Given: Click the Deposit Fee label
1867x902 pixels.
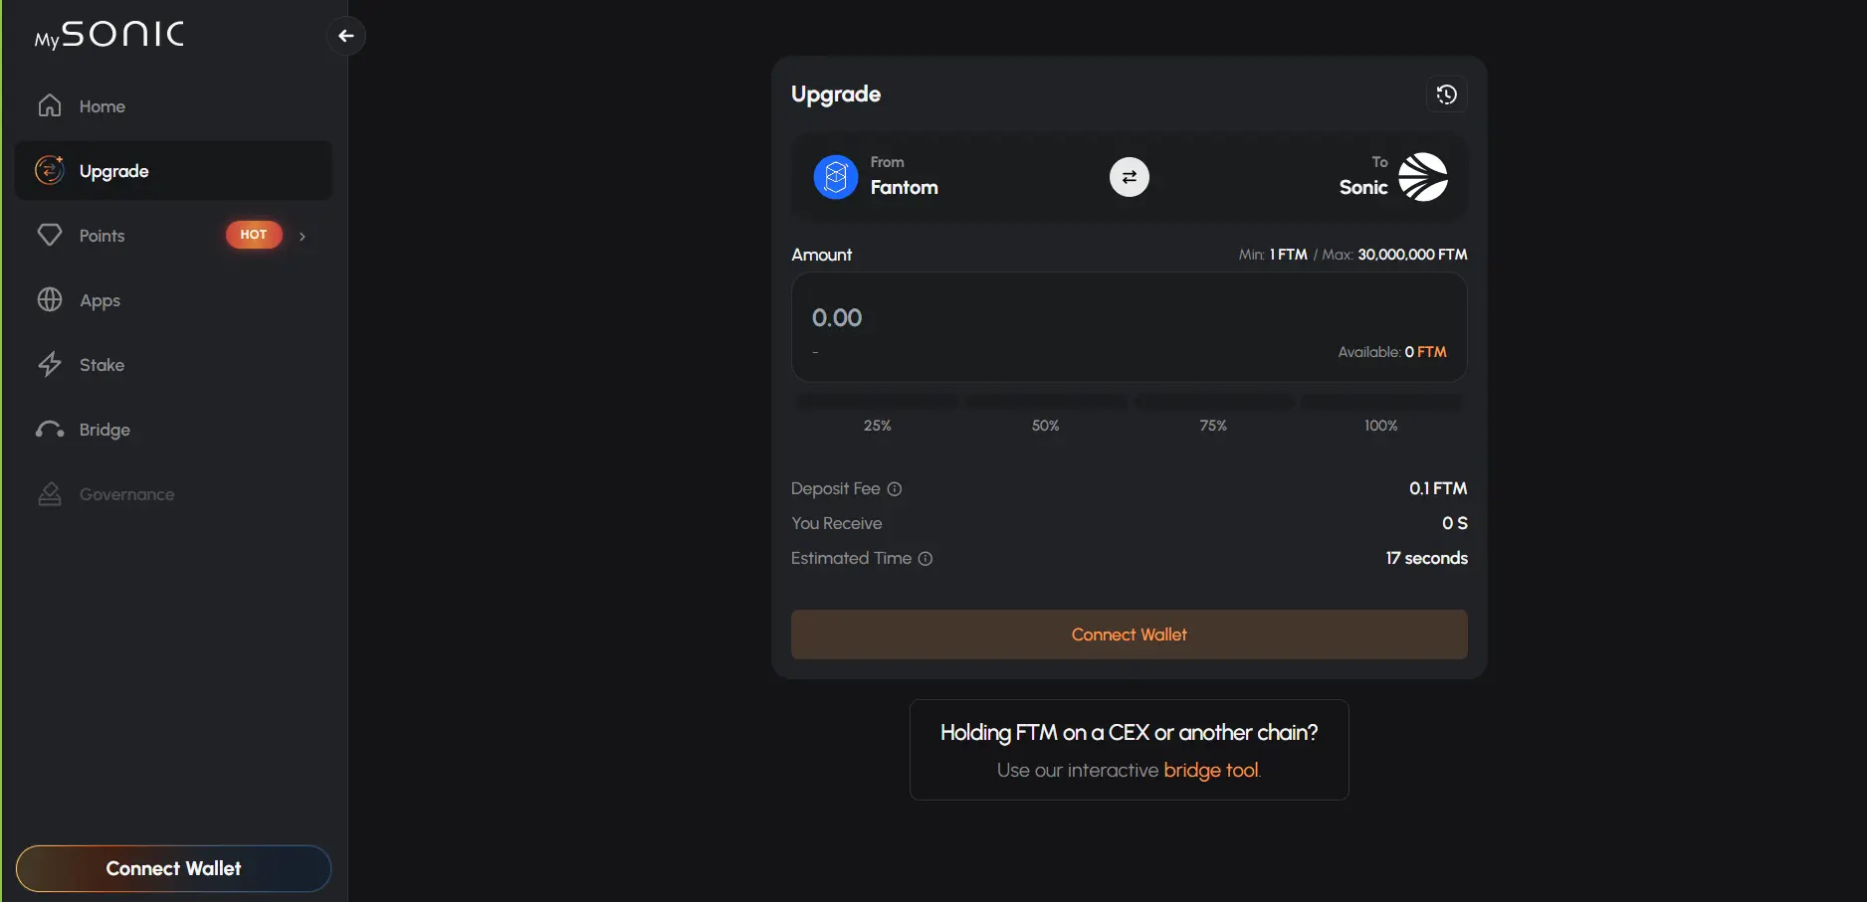Looking at the screenshot, I should (836, 488).
